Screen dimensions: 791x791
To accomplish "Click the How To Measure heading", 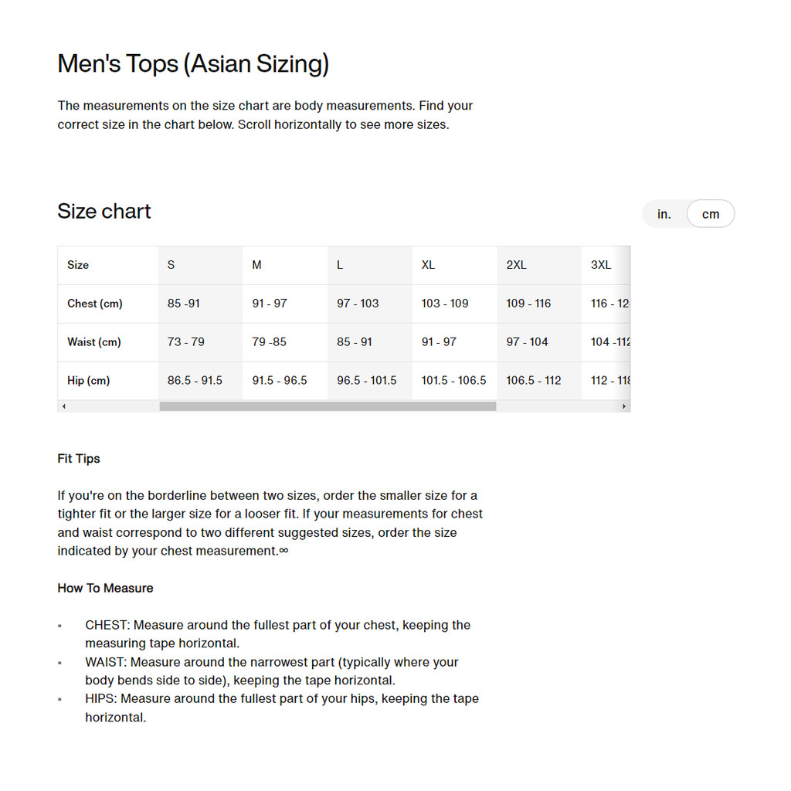I will 105,589.
